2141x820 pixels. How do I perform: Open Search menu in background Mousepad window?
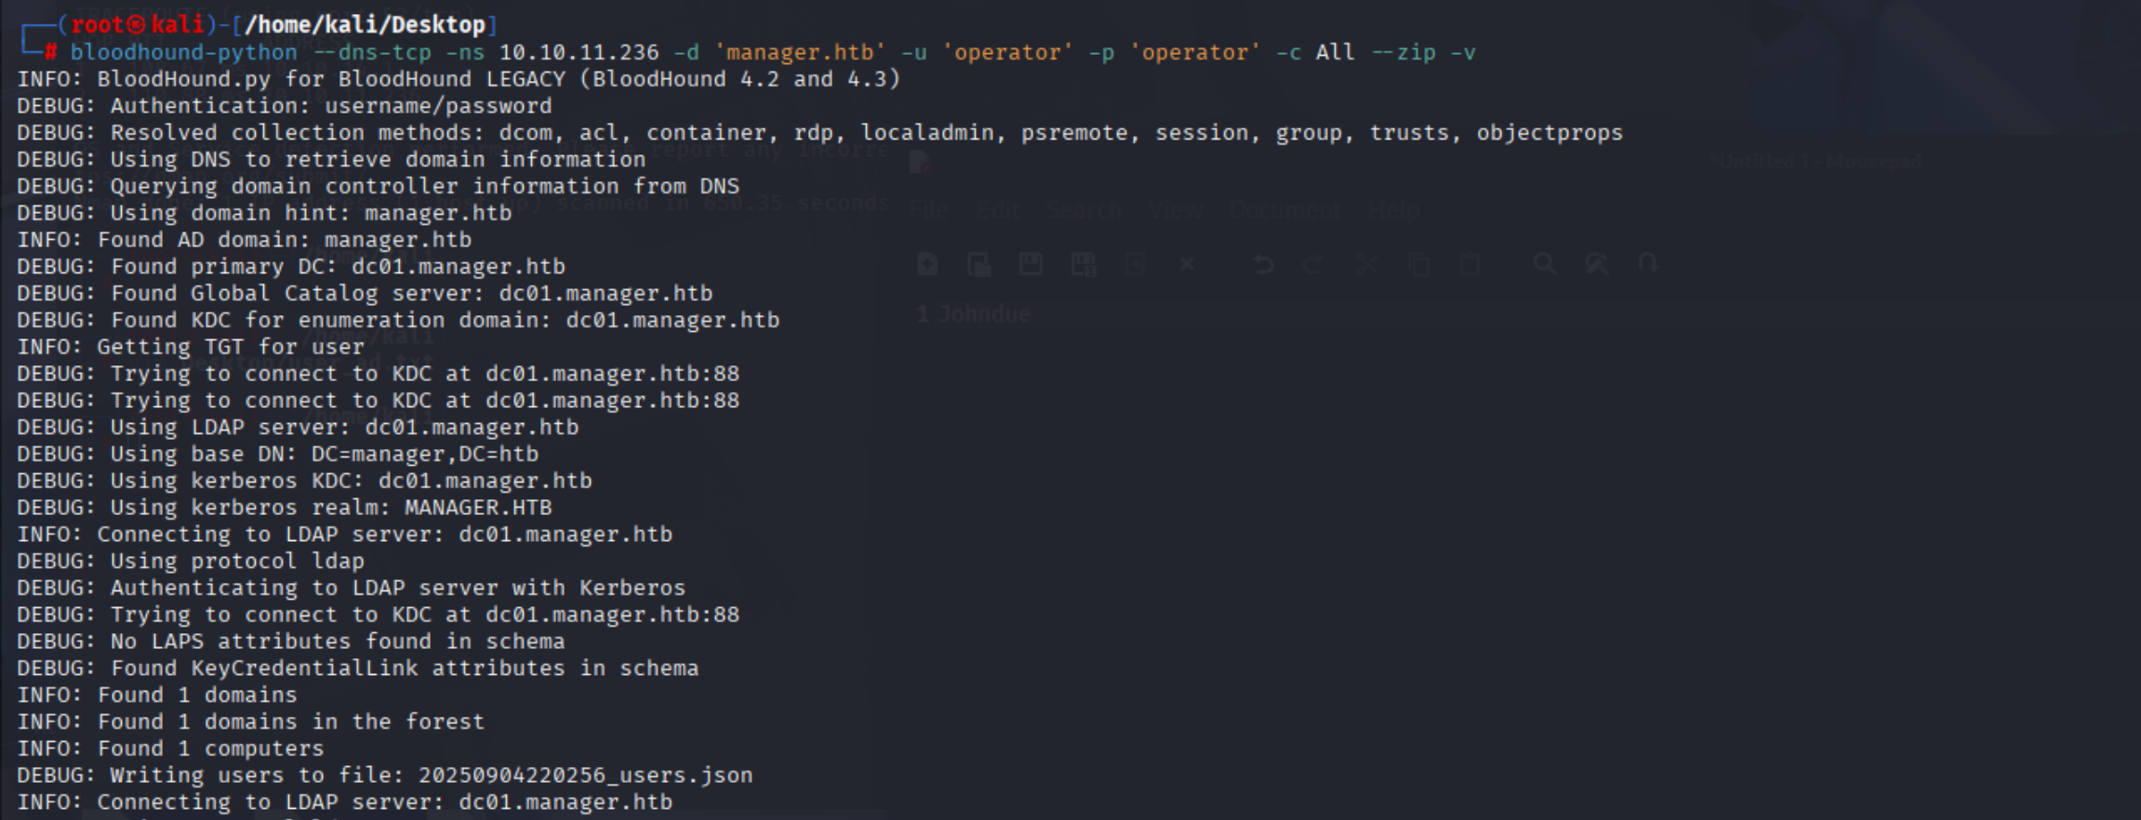[x=1084, y=211]
